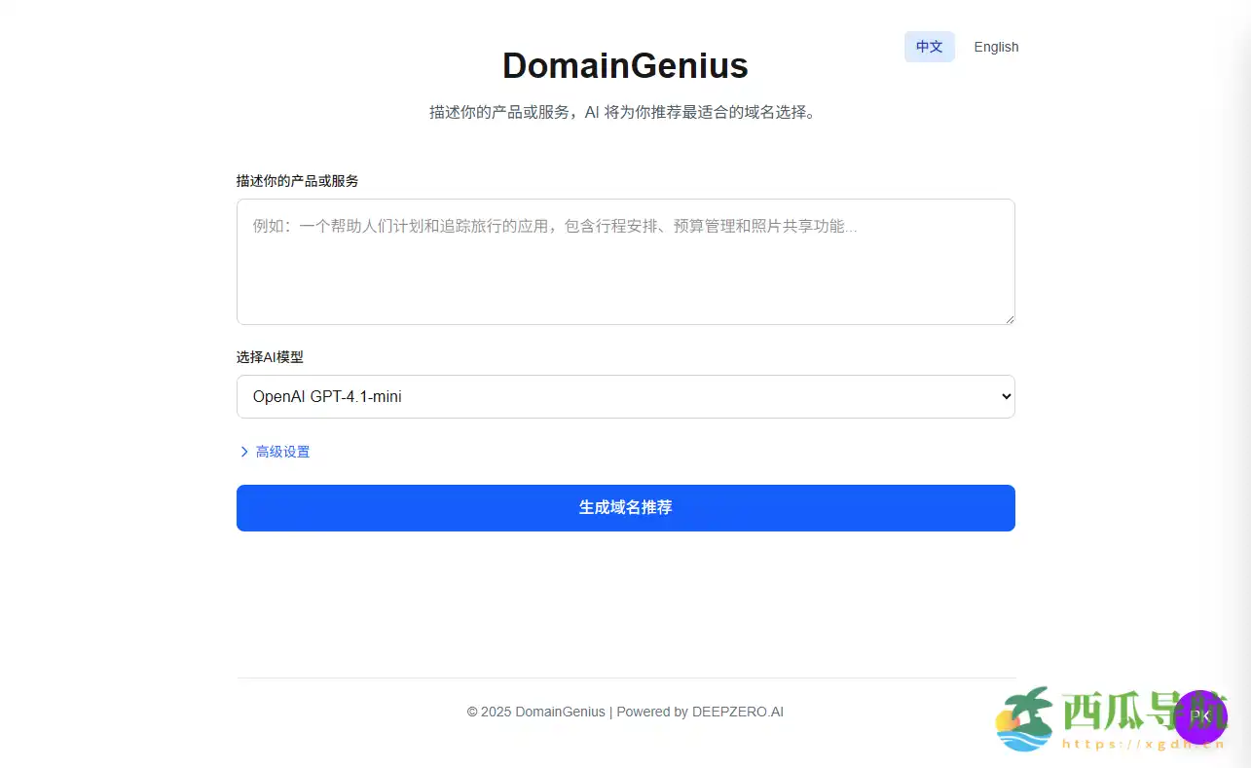Click the © 2025 DomainGenius copyright text

pos(535,712)
